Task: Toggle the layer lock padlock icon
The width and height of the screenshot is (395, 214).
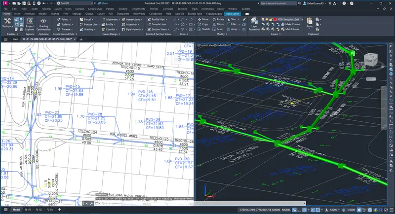Action: point(271,19)
